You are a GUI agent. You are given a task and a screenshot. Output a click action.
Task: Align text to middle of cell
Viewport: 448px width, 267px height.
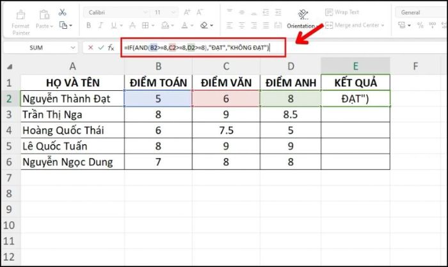click(242, 12)
